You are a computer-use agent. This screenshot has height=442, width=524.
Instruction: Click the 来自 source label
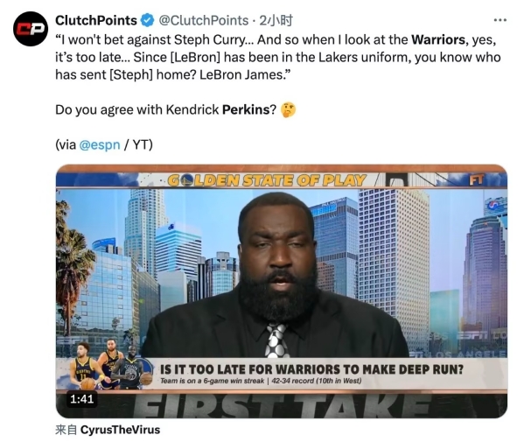(66, 430)
